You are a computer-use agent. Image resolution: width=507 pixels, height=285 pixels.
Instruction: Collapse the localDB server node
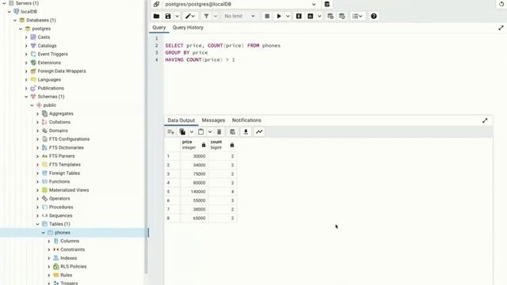tap(10, 12)
